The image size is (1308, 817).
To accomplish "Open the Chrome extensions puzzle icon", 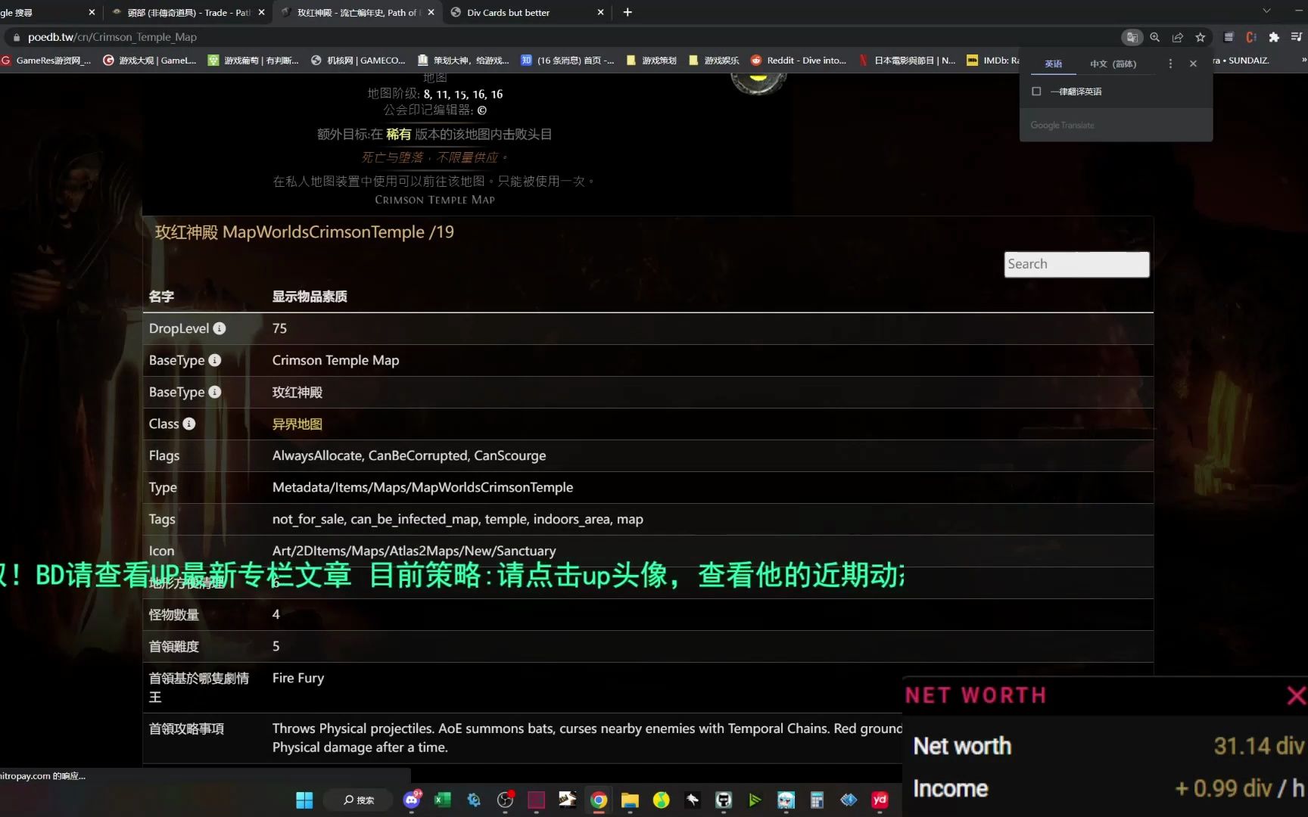I will pos(1274,37).
